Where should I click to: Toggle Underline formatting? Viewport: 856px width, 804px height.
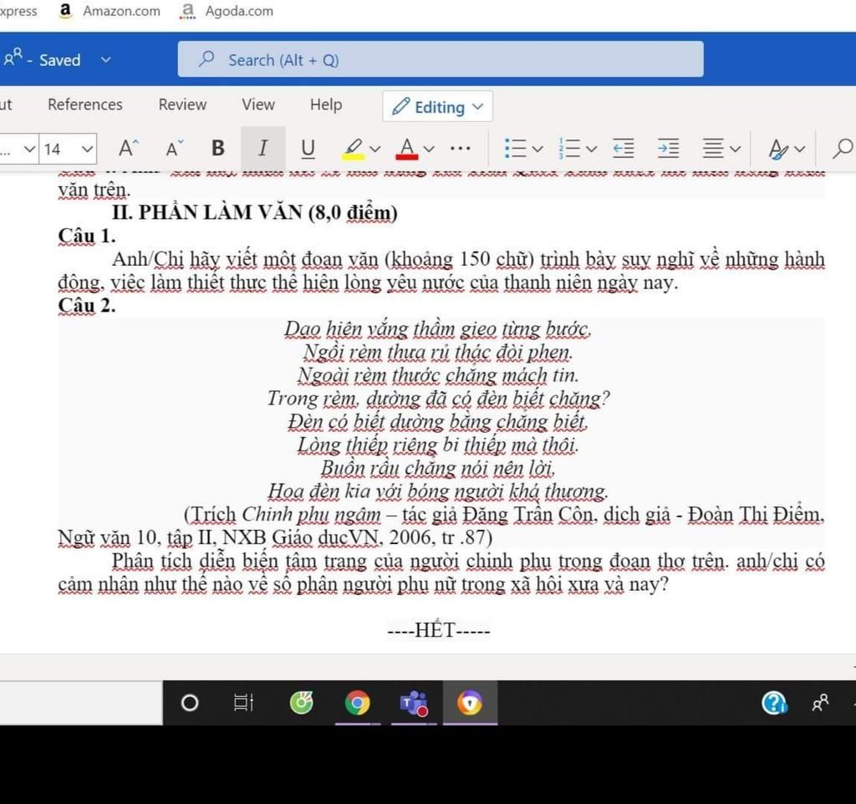coord(308,149)
